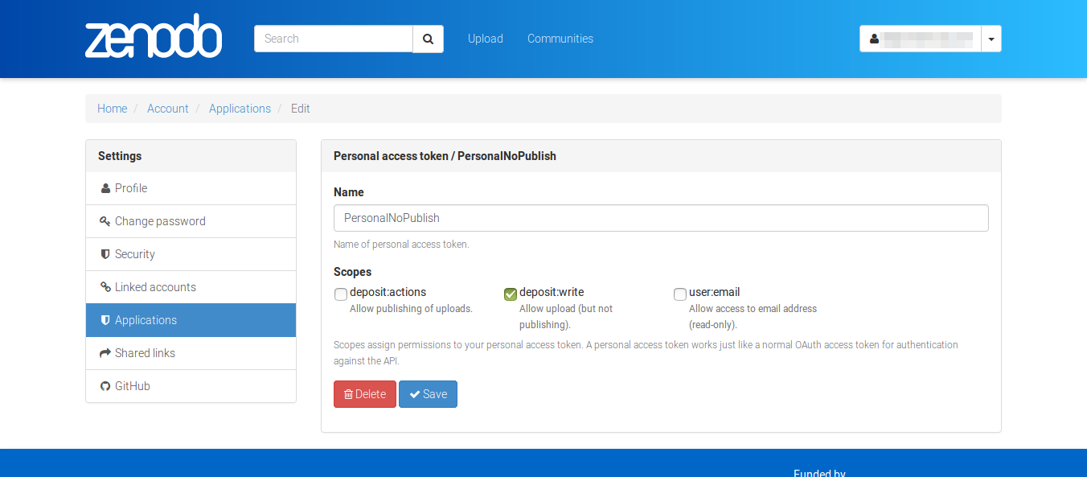
Task: Click the search magnifier icon
Action: point(427,38)
